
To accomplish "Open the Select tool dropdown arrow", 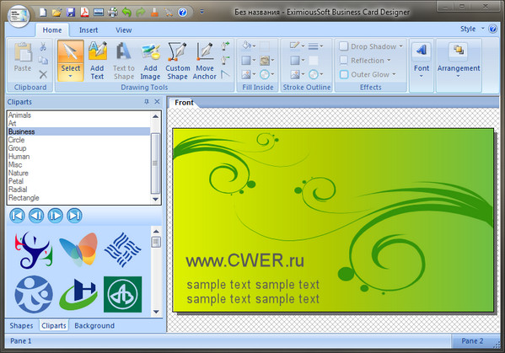I will 71,77.
